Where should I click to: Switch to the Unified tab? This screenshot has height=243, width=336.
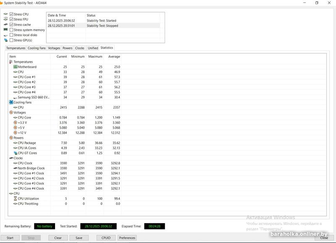point(93,48)
